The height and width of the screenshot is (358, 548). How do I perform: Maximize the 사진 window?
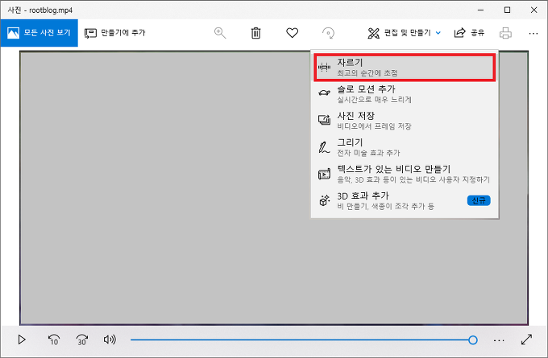pos(507,10)
